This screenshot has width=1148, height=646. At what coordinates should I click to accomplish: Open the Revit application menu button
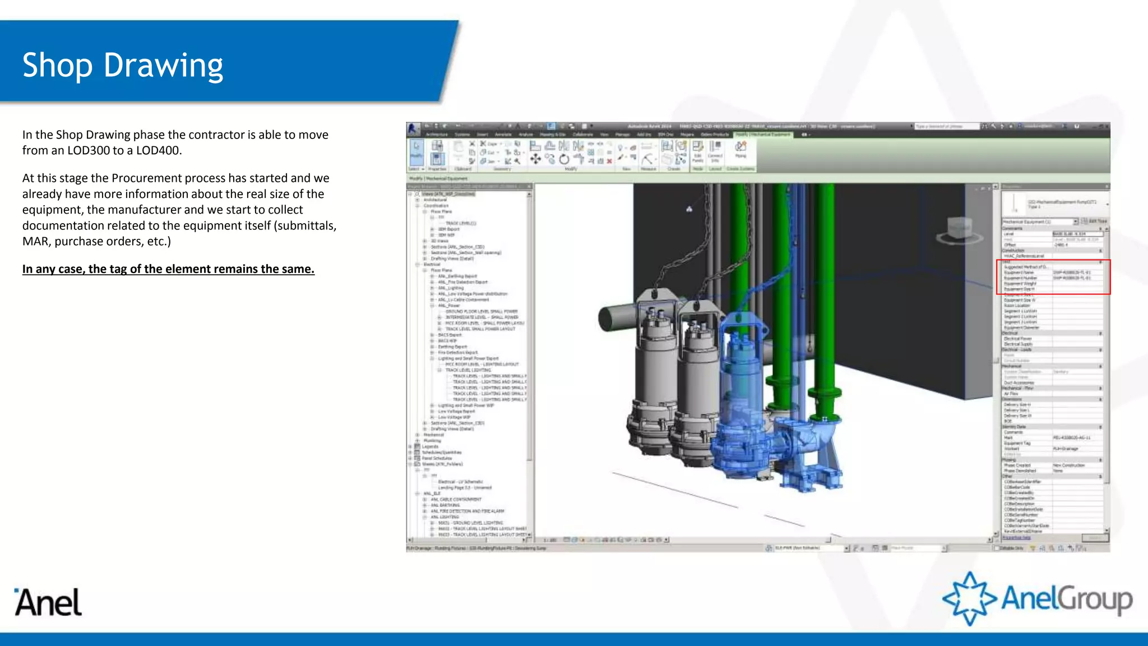click(x=413, y=128)
